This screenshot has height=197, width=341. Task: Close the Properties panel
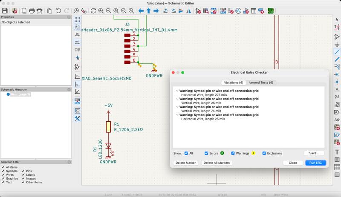coord(69,17)
